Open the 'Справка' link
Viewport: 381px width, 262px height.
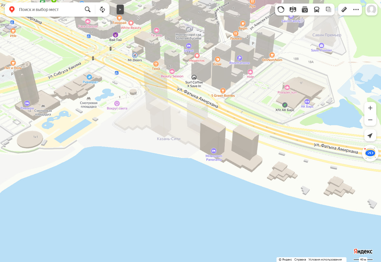[300, 260]
